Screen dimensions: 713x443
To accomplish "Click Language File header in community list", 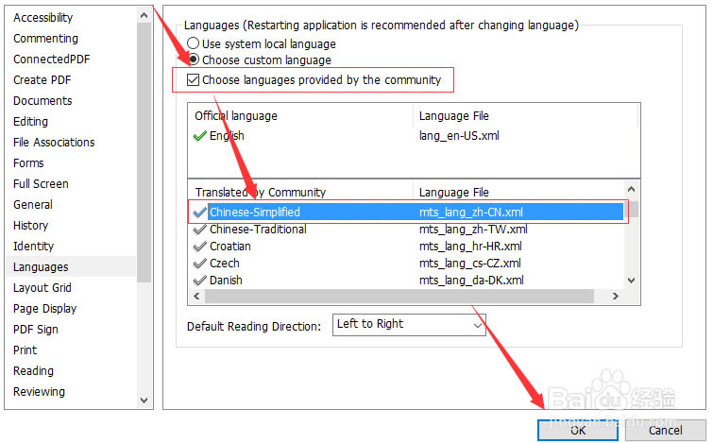I will [454, 193].
